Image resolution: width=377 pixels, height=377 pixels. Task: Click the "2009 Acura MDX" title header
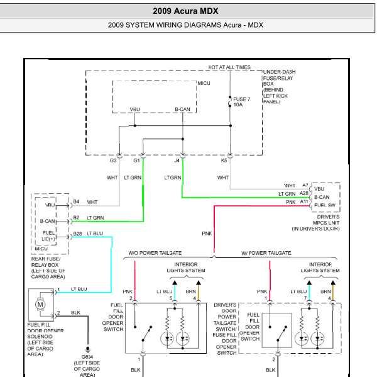[185, 11]
